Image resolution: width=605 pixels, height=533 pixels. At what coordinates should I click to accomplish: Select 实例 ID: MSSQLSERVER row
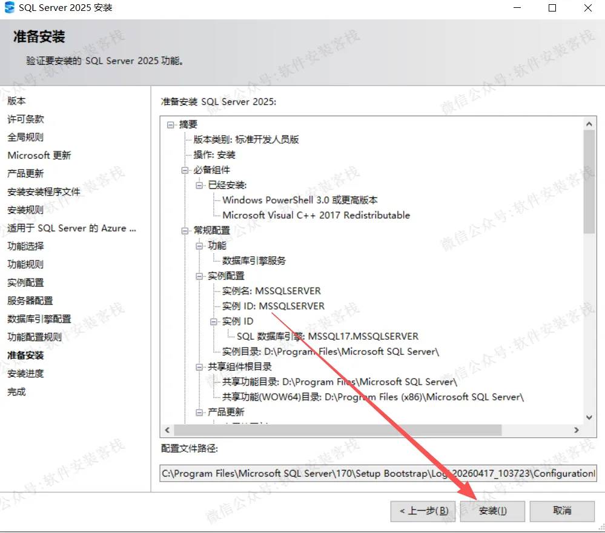(274, 306)
